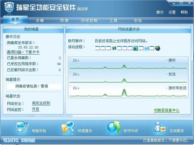Click the RISING 瑞星 logo in the status bar

pyautogui.click(x=19, y=140)
